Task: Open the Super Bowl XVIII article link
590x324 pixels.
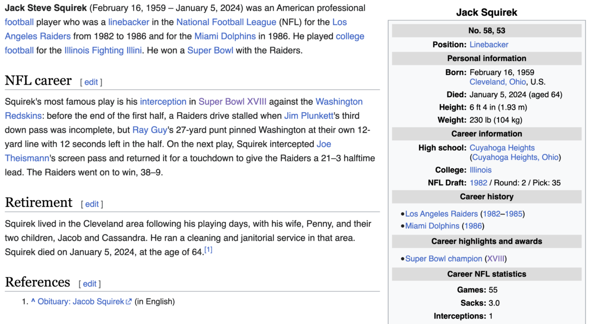Action: click(233, 102)
